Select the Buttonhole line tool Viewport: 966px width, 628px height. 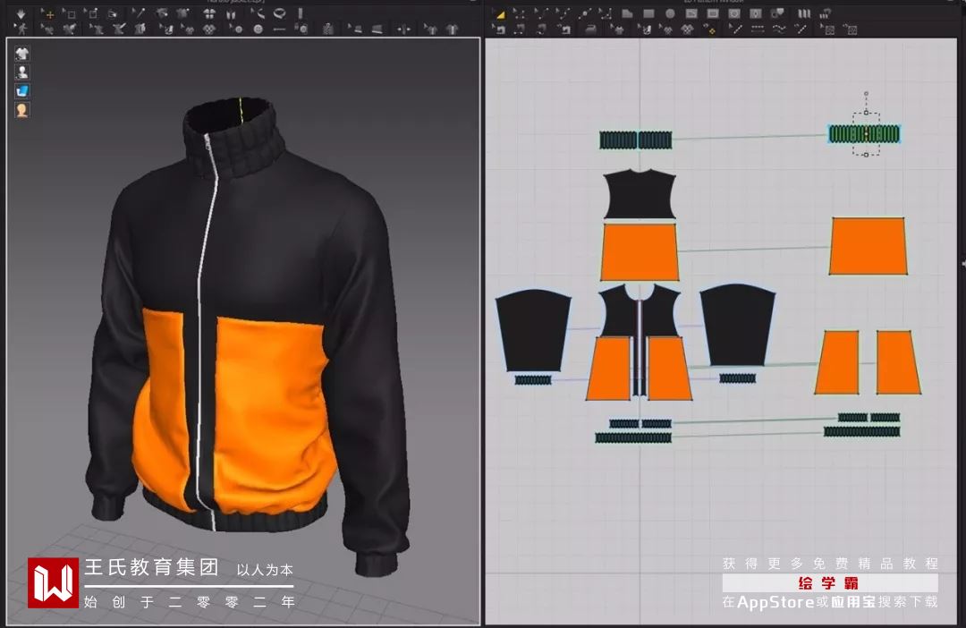point(279,29)
